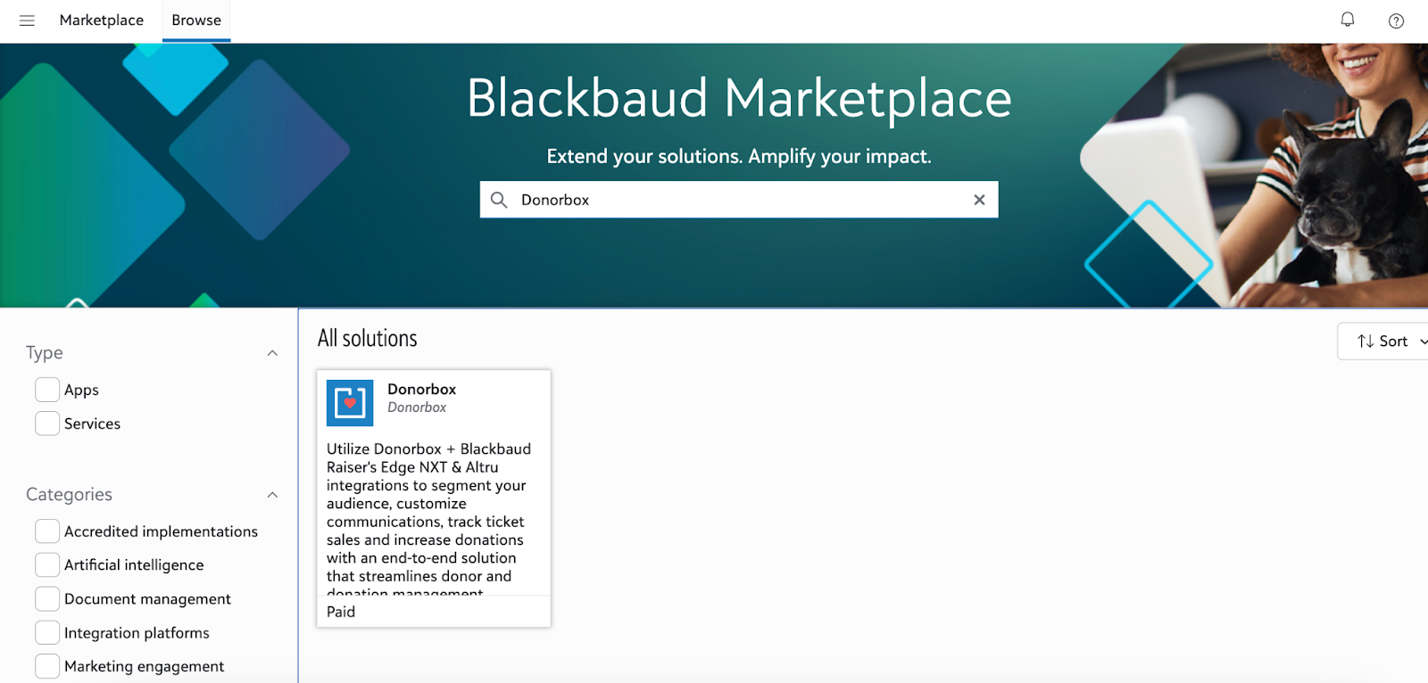Screen dimensions: 1428x683
Task: Click the search magnifier icon
Action: pyautogui.click(x=499, y=200)
